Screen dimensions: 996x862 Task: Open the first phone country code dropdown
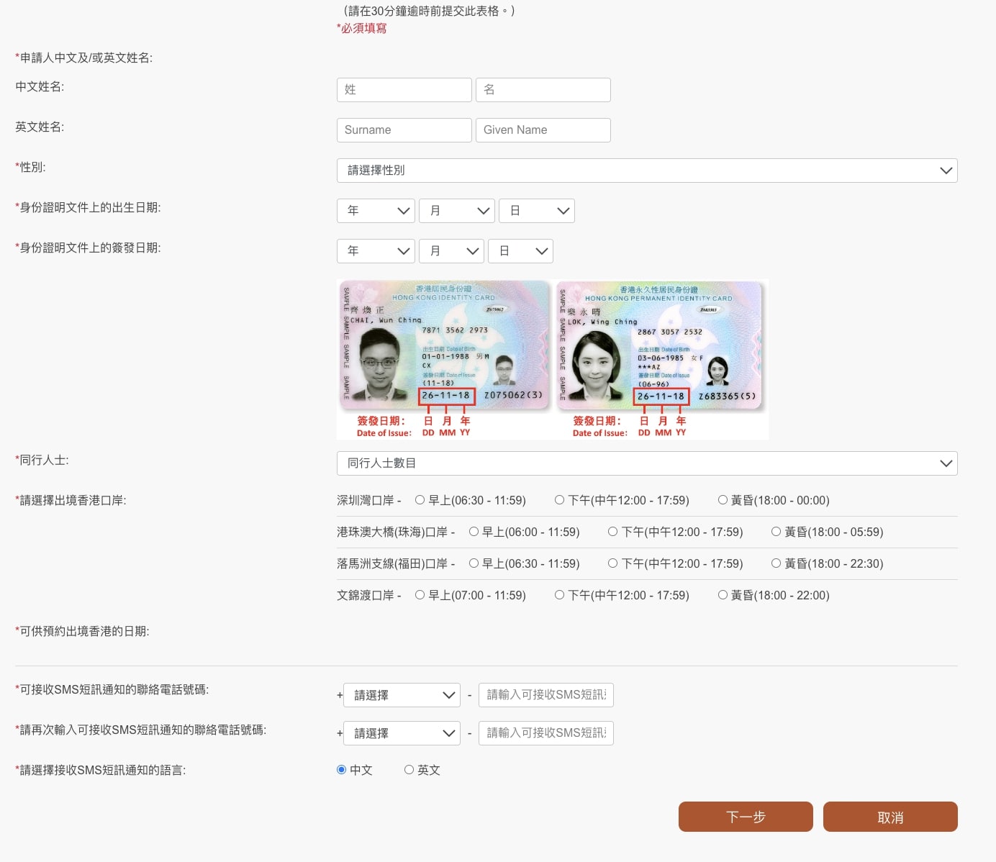(x=402, y=695)
